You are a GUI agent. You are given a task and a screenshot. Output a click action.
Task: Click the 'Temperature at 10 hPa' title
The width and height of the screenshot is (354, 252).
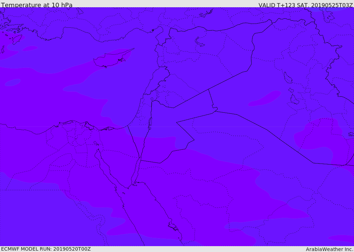click(37, 5)
